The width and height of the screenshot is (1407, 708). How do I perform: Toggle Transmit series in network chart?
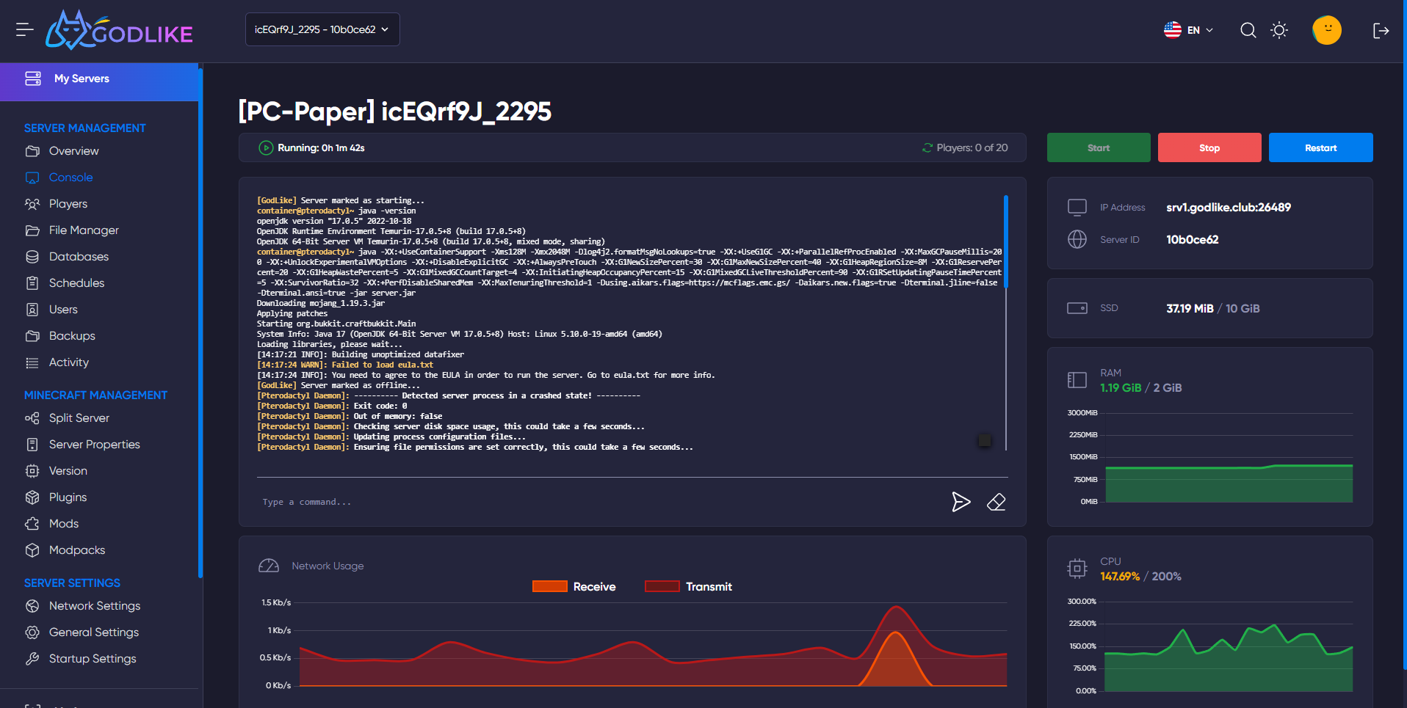(x=688, y=587)
